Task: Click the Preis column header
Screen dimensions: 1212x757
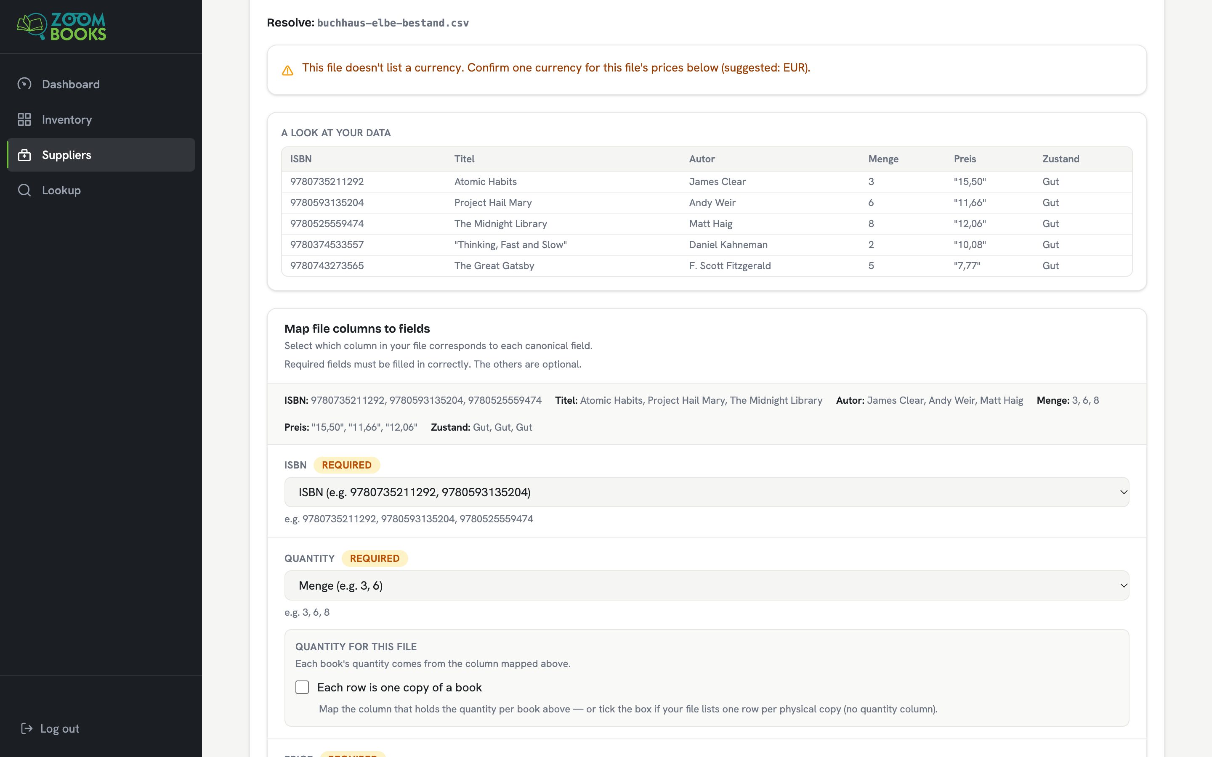Action: point(965,159)
